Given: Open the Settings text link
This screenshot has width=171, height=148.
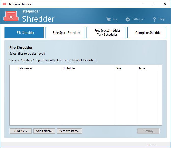Looking at the screenshot, I should (x=137, y=19).
